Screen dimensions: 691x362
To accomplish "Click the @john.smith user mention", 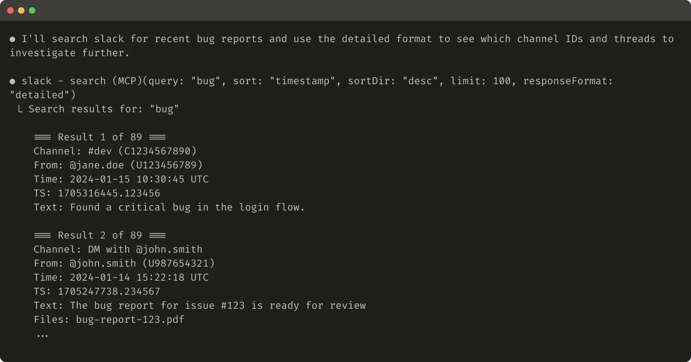I will tap(103, 263).
